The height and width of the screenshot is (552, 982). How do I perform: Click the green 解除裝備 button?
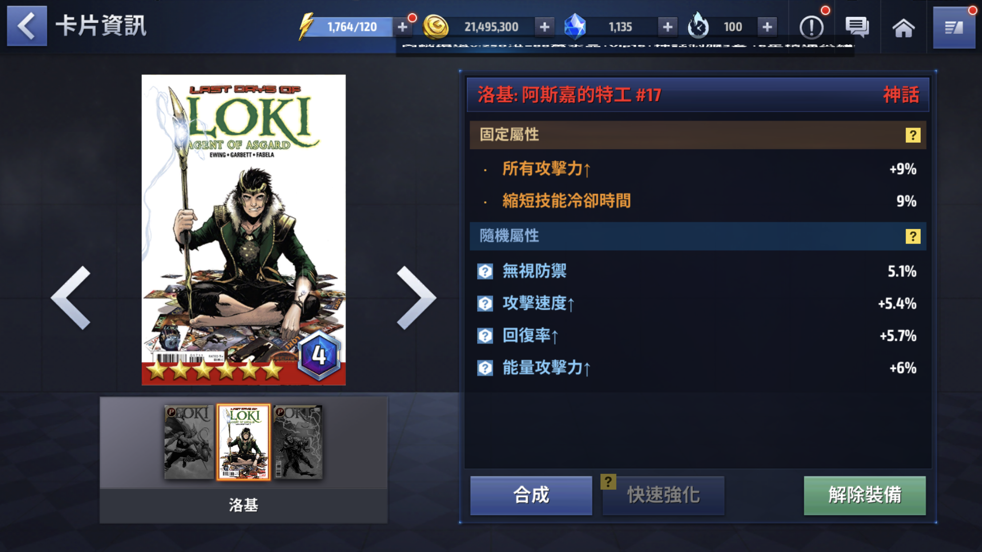point(865,495)
